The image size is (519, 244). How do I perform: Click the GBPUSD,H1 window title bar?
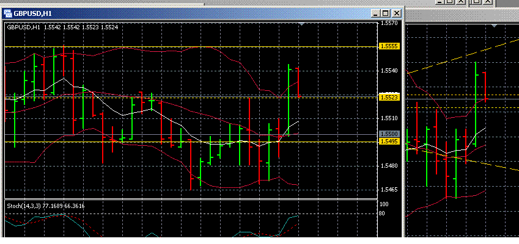pyautogui.click(x=183, y=13)
